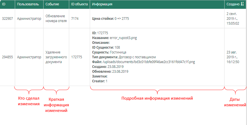247x125 pixels.
Task: Select row ID 322907
Action: [x=7, y=19]
